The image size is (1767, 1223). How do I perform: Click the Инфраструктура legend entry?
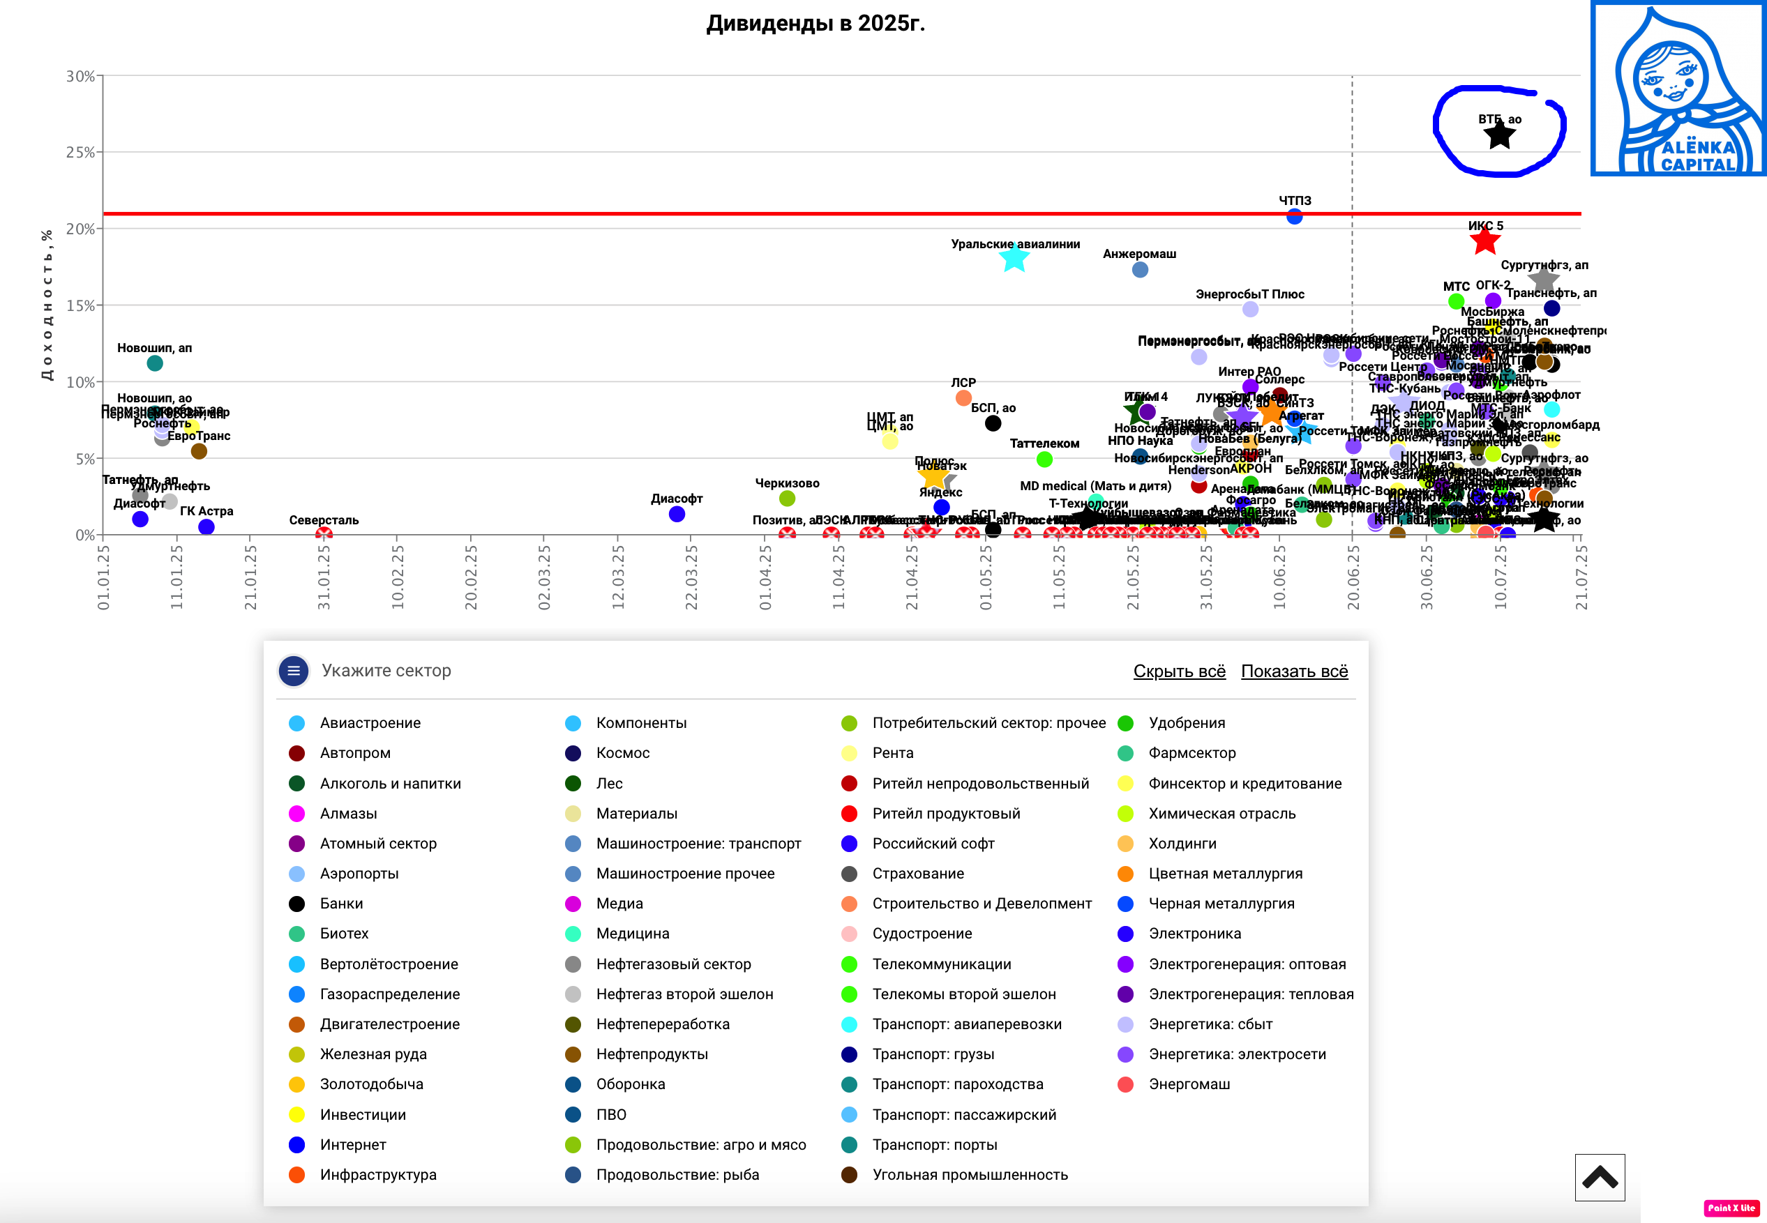[363, 1175]
